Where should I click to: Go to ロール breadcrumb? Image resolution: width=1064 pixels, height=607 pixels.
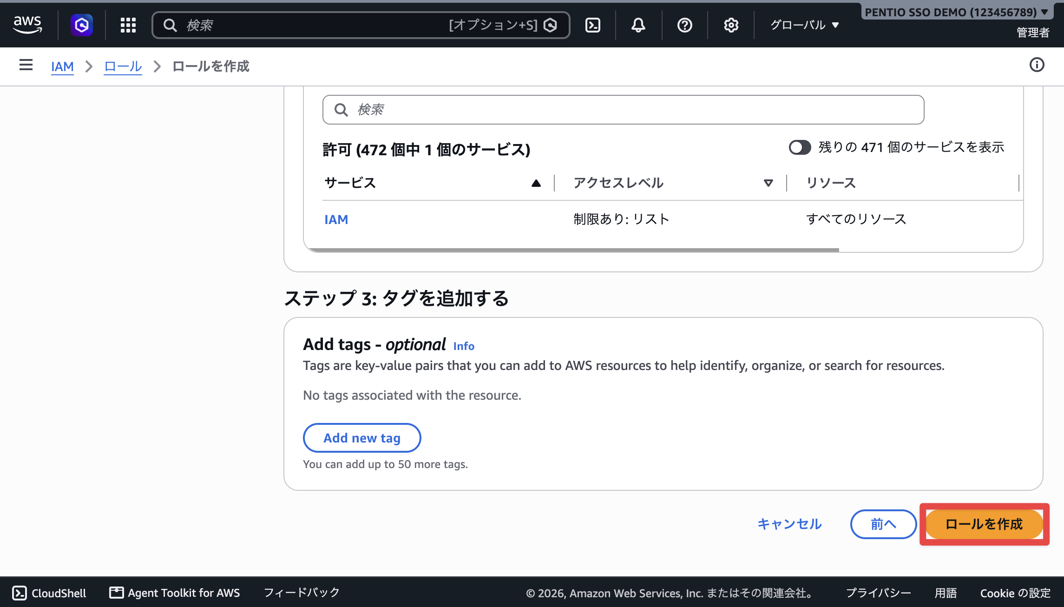point(123,66)
